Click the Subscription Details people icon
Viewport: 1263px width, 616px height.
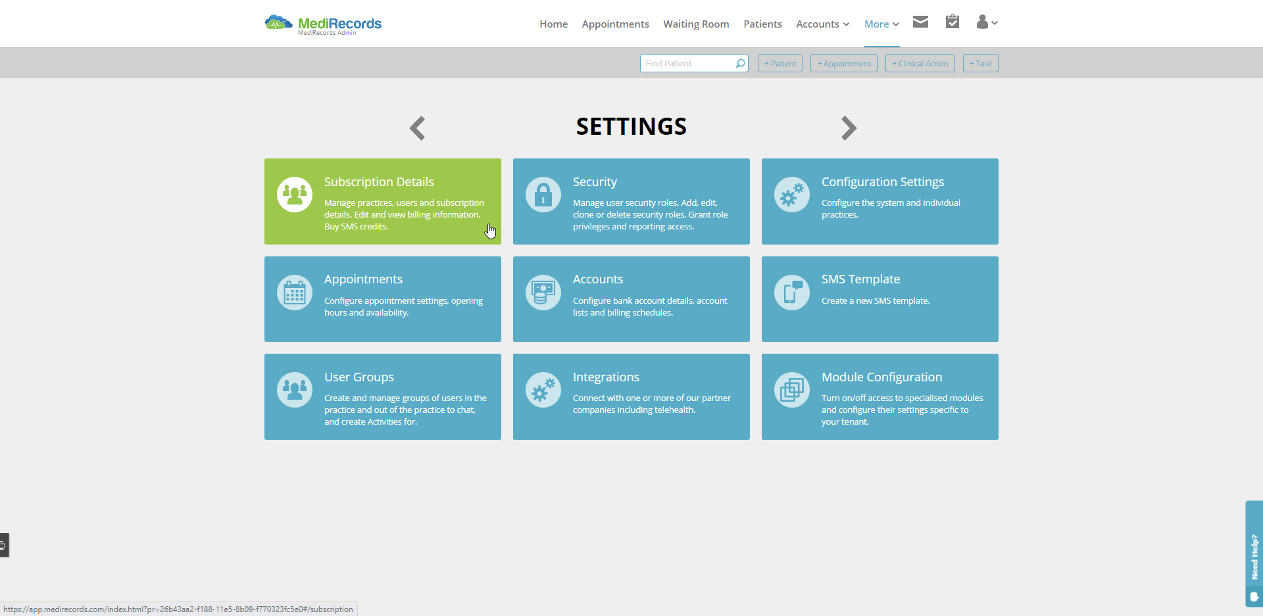(x=295, y=195)
